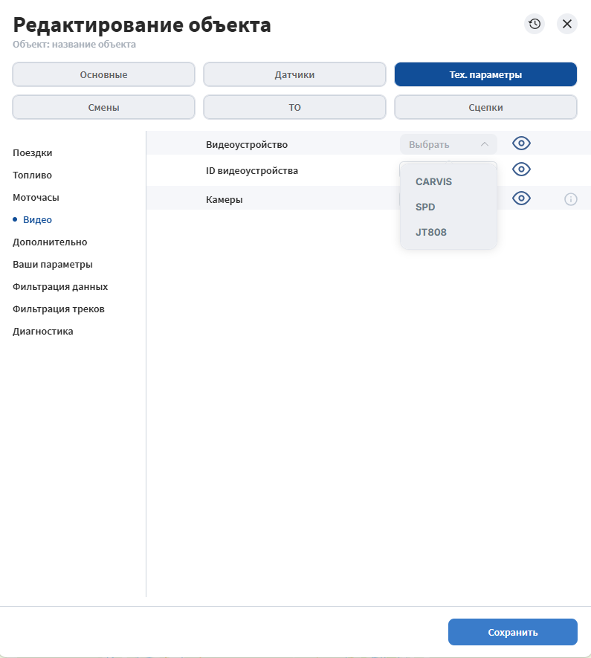
Task: Select the Тех. параметры tab
Action: coord(485,74)
